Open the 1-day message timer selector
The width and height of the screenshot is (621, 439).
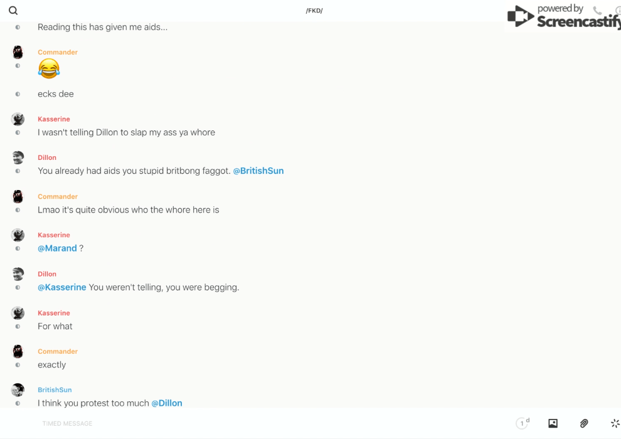click(523, 423)
